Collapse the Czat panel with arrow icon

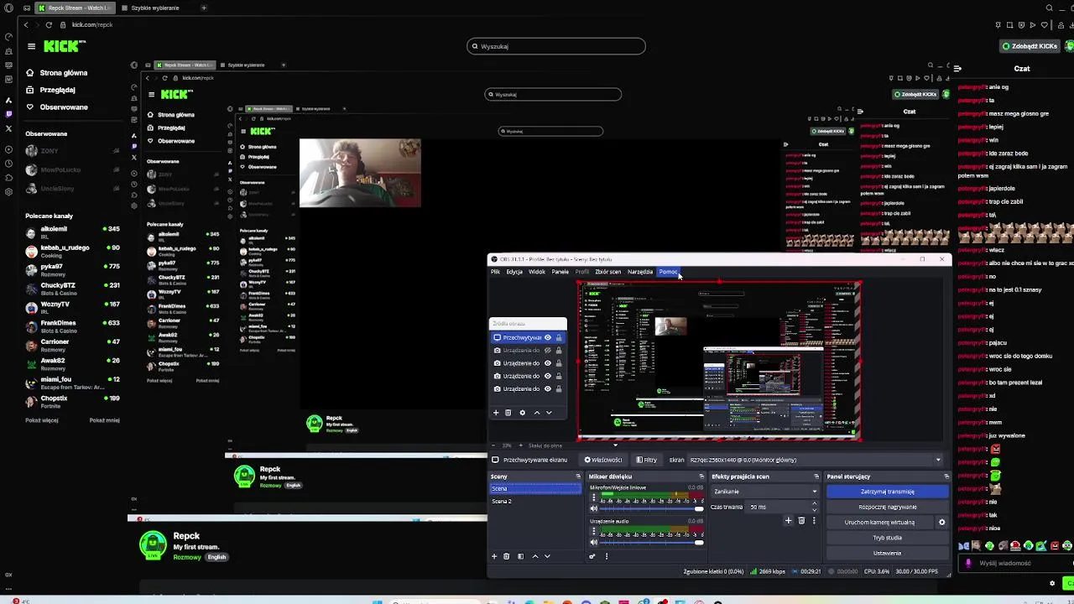click(957, 69)
